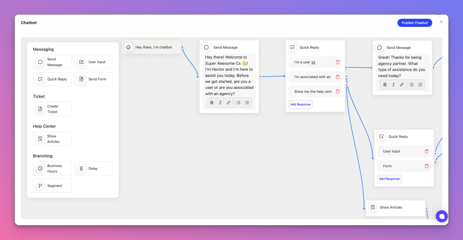The height and width of the screenshot is (240, 463).
Task: Click the agency partner Send Message node icon
Action: (380, 48)
